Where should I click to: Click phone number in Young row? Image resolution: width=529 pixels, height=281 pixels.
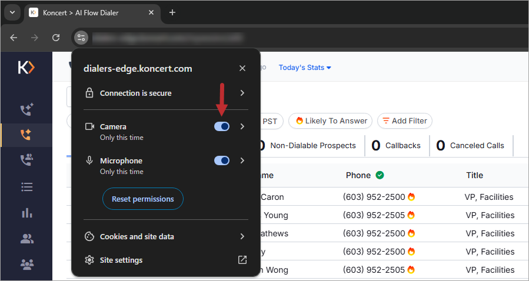click(374, 215)
